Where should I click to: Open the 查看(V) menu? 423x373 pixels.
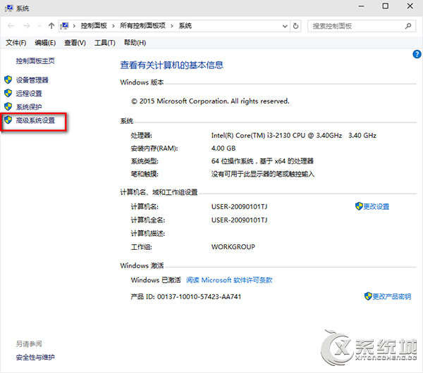coord(75,42)
